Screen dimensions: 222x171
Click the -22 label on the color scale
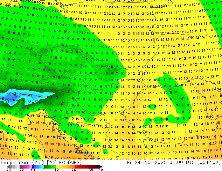click(20, 170)
